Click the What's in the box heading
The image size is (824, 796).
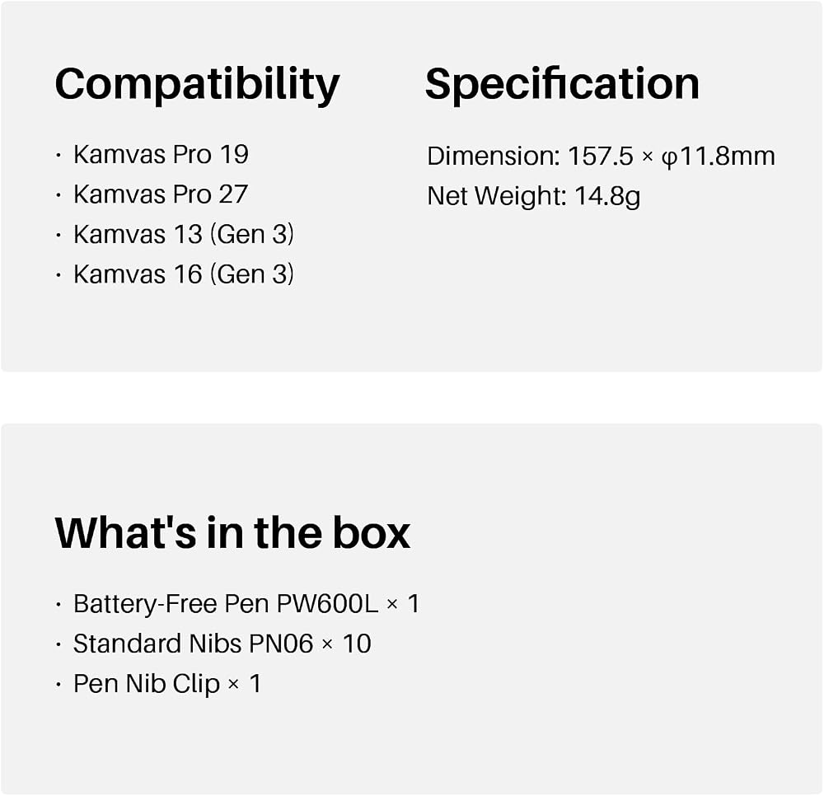click(x=232, y=533)
